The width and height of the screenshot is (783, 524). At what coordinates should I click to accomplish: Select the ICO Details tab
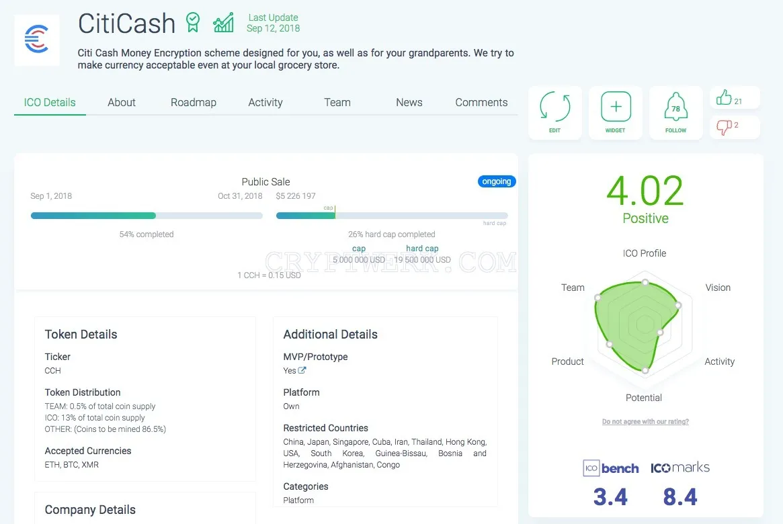pyautogui.click(x=50, y=102)
